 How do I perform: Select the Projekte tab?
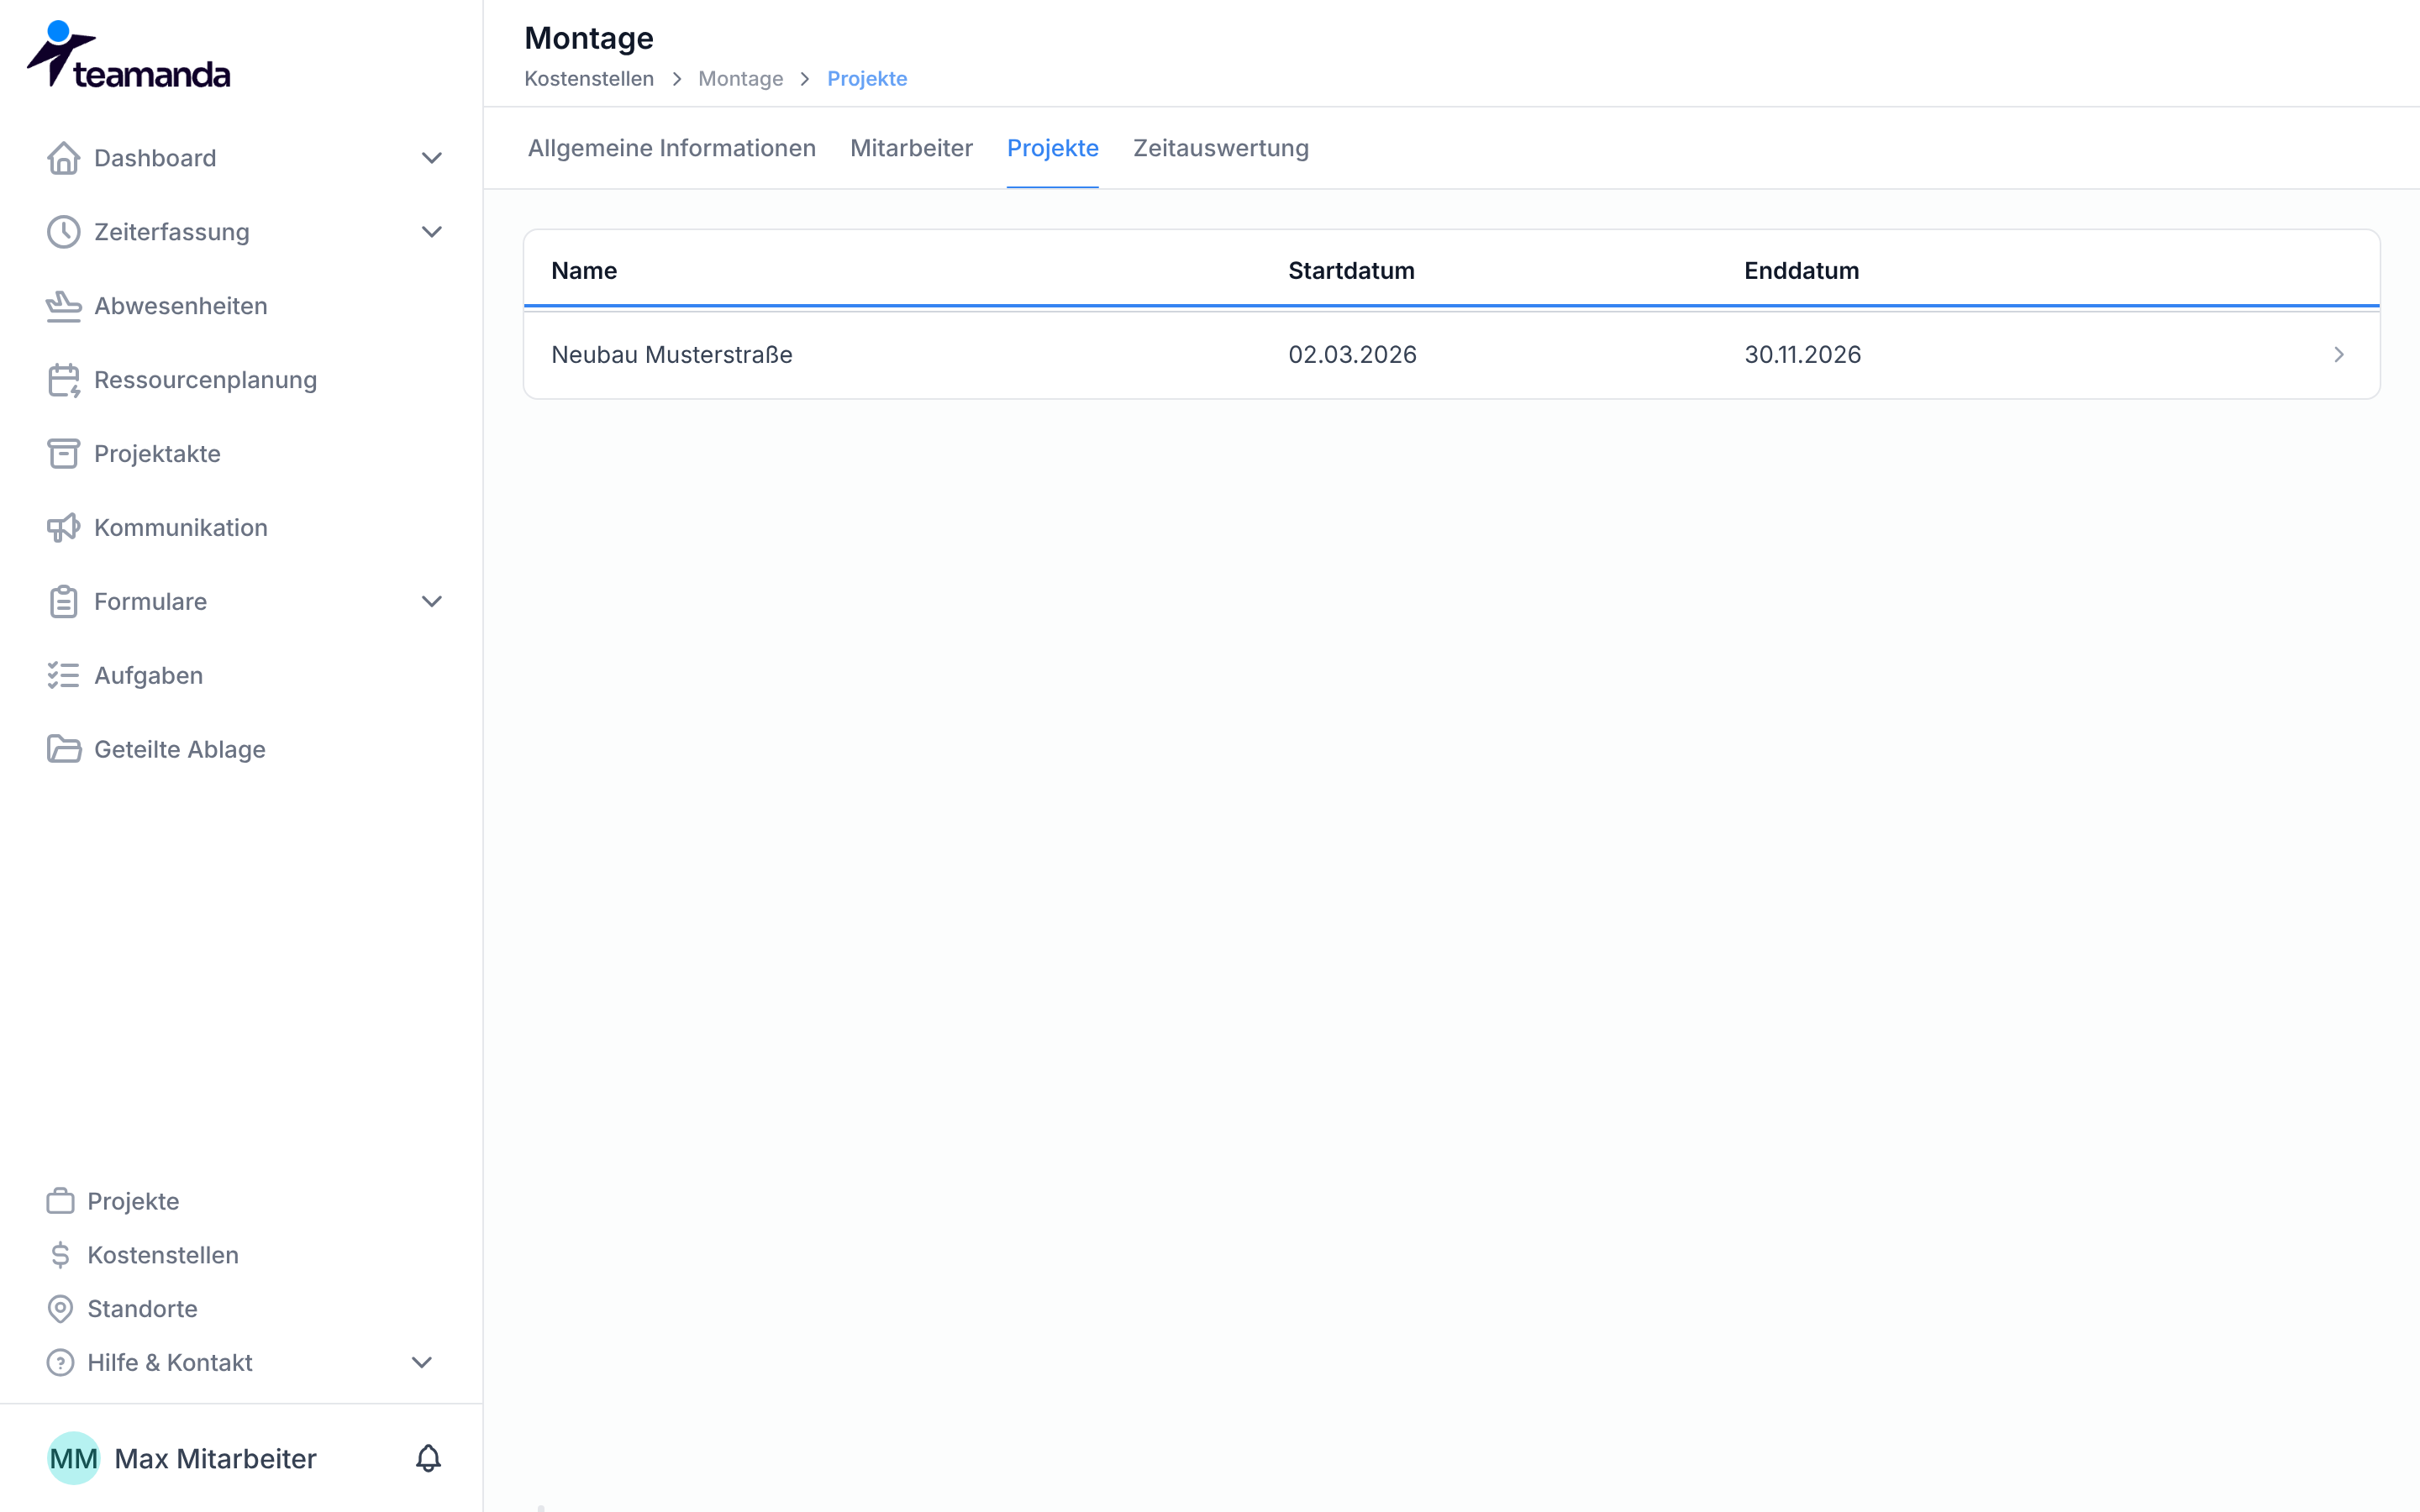pyautogui.click(x=1053, y=148)
